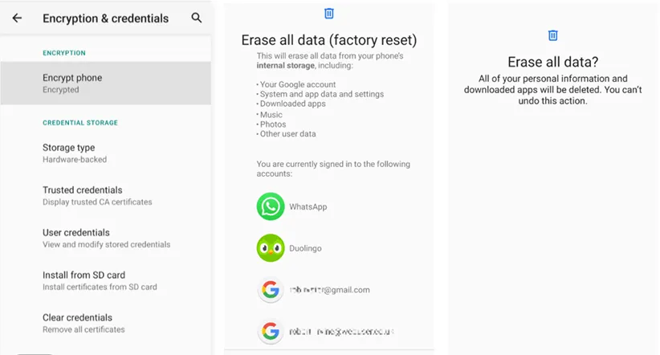Click the Duolingo owl icon
Screen dimensions: 660x355
point(271,248)
